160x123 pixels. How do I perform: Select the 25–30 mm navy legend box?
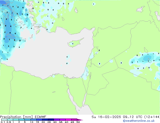click(51, 120)
